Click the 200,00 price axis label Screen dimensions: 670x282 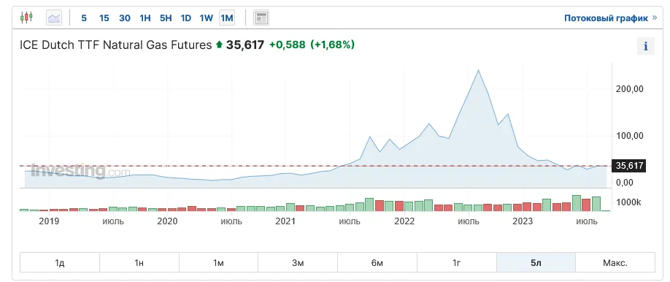coord(628,89)
